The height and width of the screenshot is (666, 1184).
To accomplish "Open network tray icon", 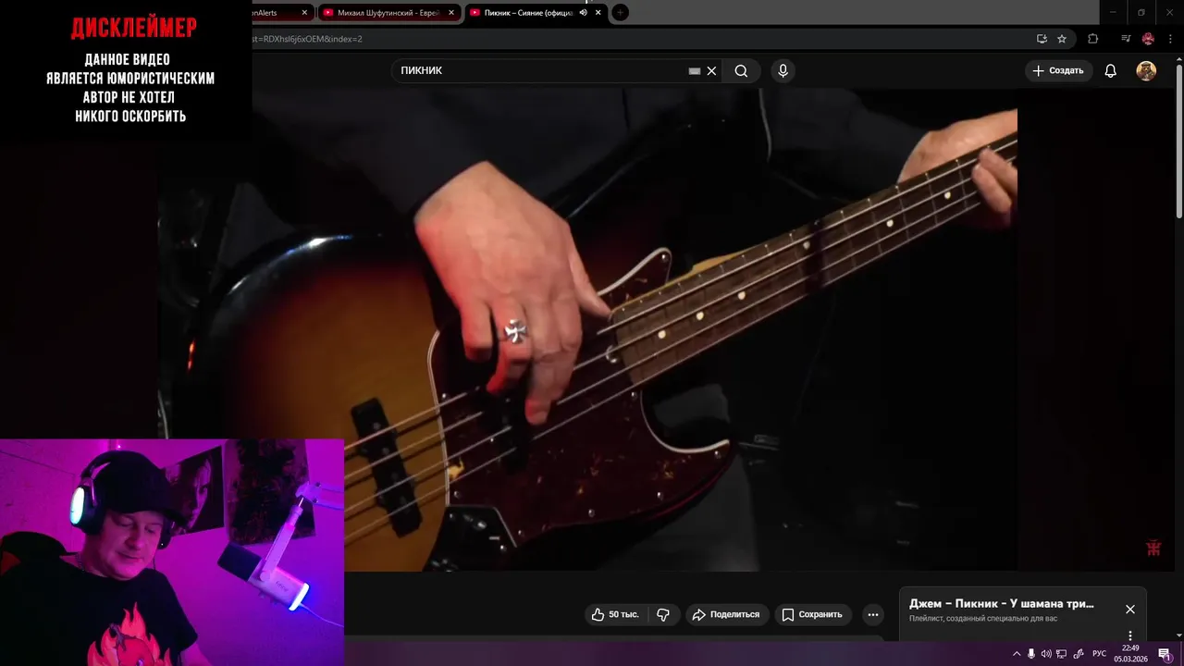I will point(1062,654).
